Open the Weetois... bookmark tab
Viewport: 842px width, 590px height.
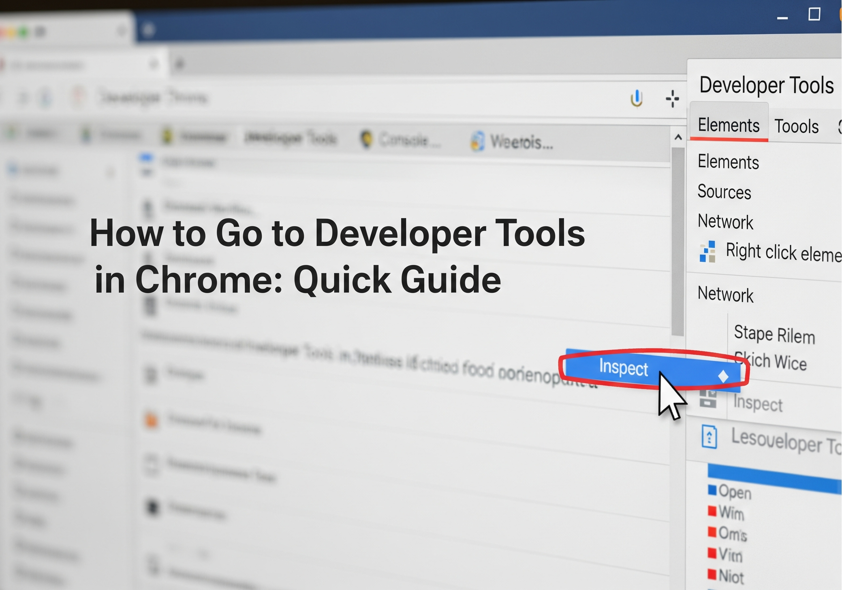pos(512,142)
